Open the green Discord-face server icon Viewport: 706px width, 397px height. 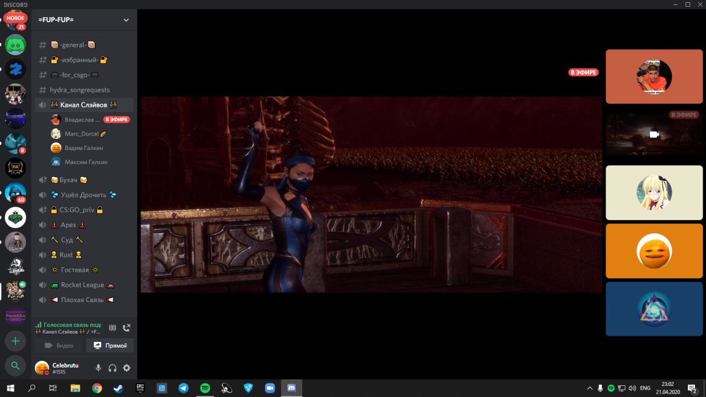coord(15,45)
